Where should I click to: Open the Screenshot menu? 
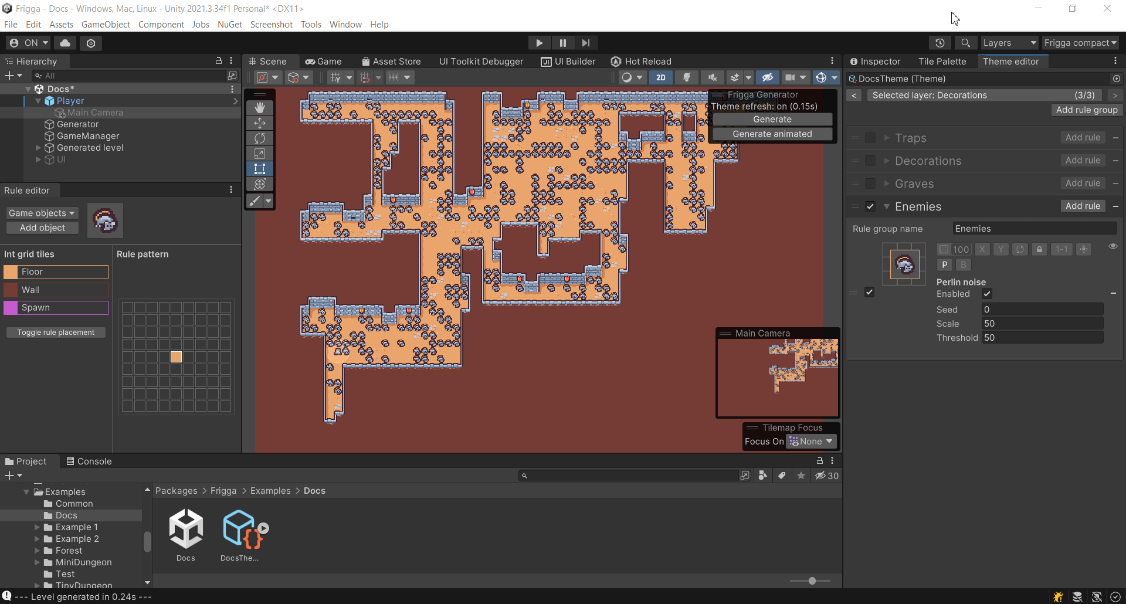click(271, 24)
